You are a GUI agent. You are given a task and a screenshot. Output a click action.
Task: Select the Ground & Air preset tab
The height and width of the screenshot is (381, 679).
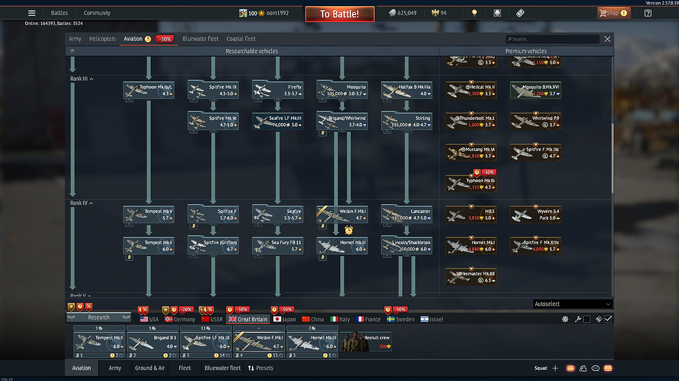(150, 368)
